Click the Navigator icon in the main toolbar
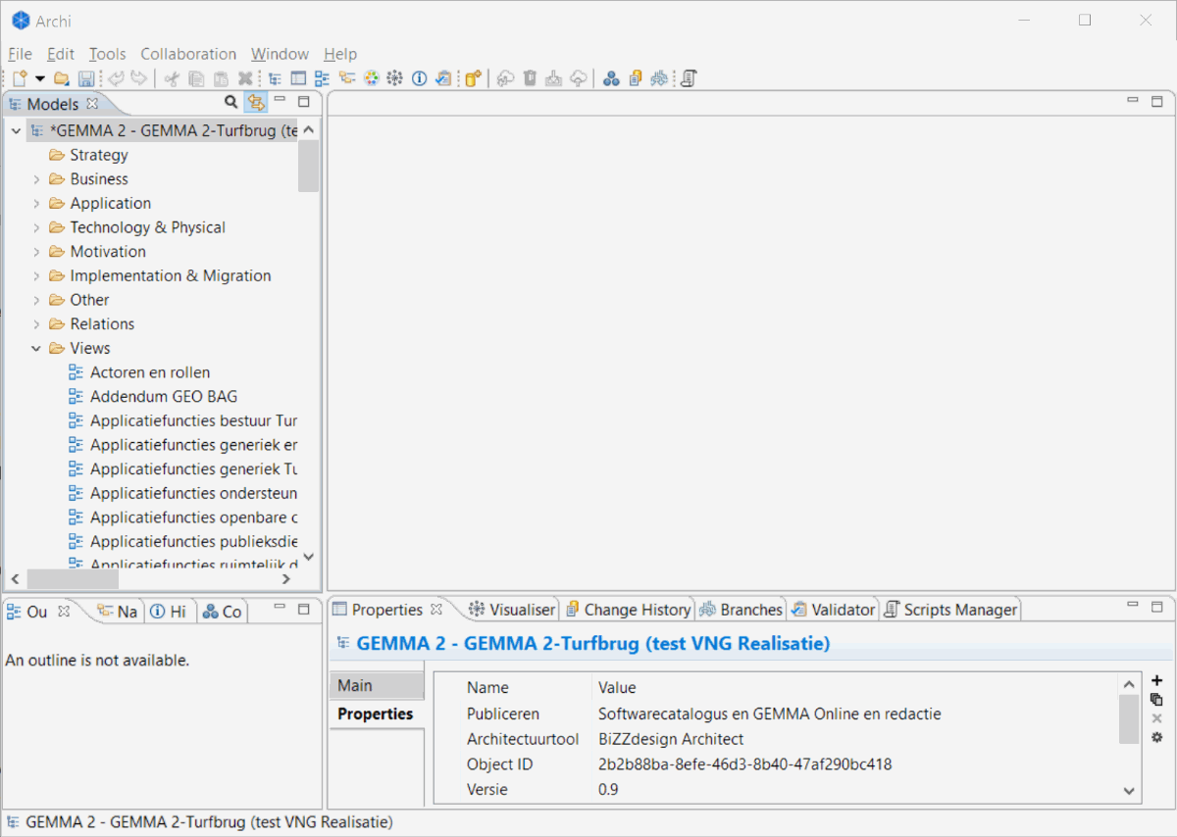This screenshot has height=837, width=1177. [x=347, y=78]
